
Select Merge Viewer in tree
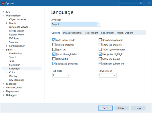pos(16,31)
